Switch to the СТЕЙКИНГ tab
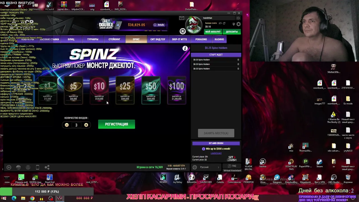 tap(114, 39)
